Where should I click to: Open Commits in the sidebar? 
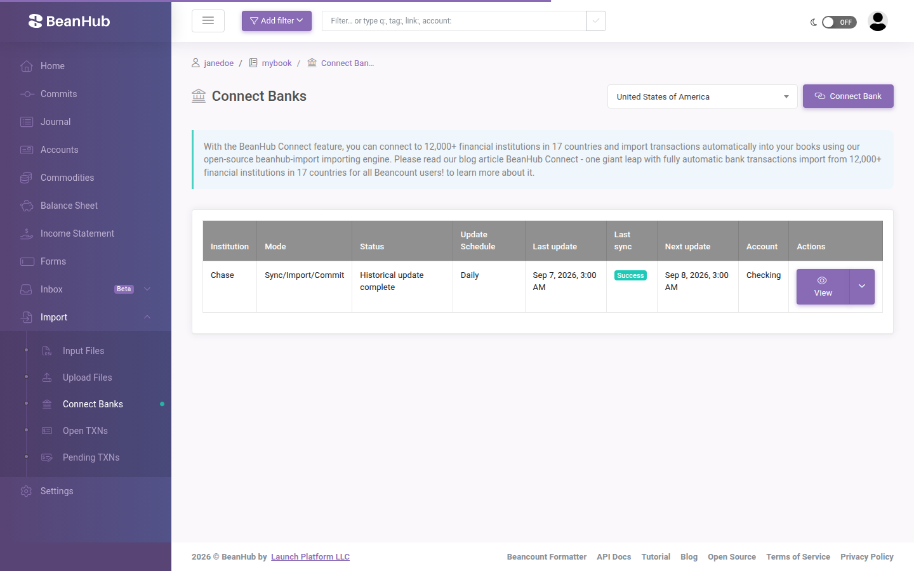(86, 94)
